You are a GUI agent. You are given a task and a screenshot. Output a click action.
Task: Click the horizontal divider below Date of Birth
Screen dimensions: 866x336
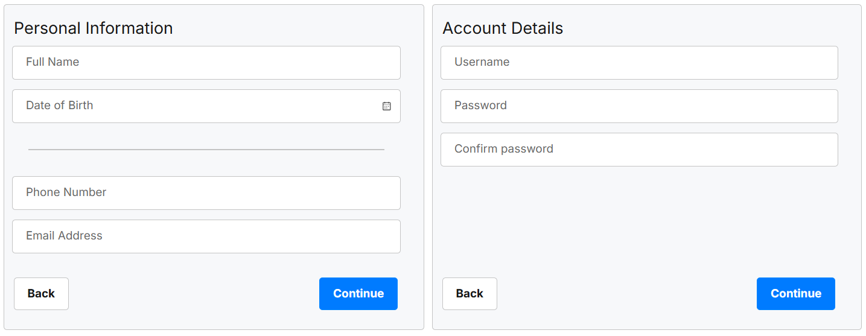206,149
